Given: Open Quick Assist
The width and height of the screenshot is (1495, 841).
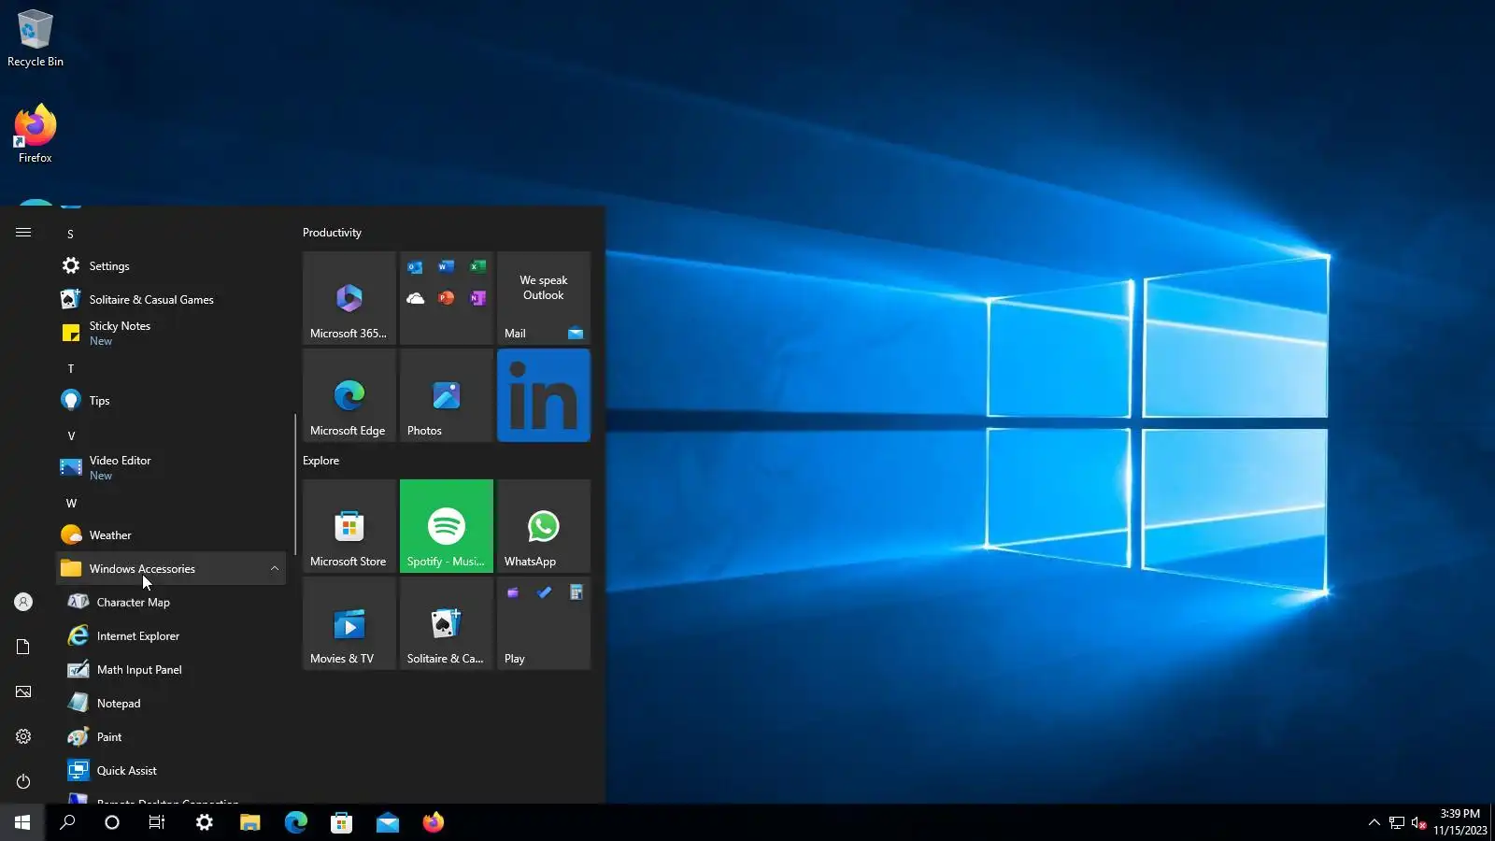Looking at the screenshot, I should tap(171, 771).
